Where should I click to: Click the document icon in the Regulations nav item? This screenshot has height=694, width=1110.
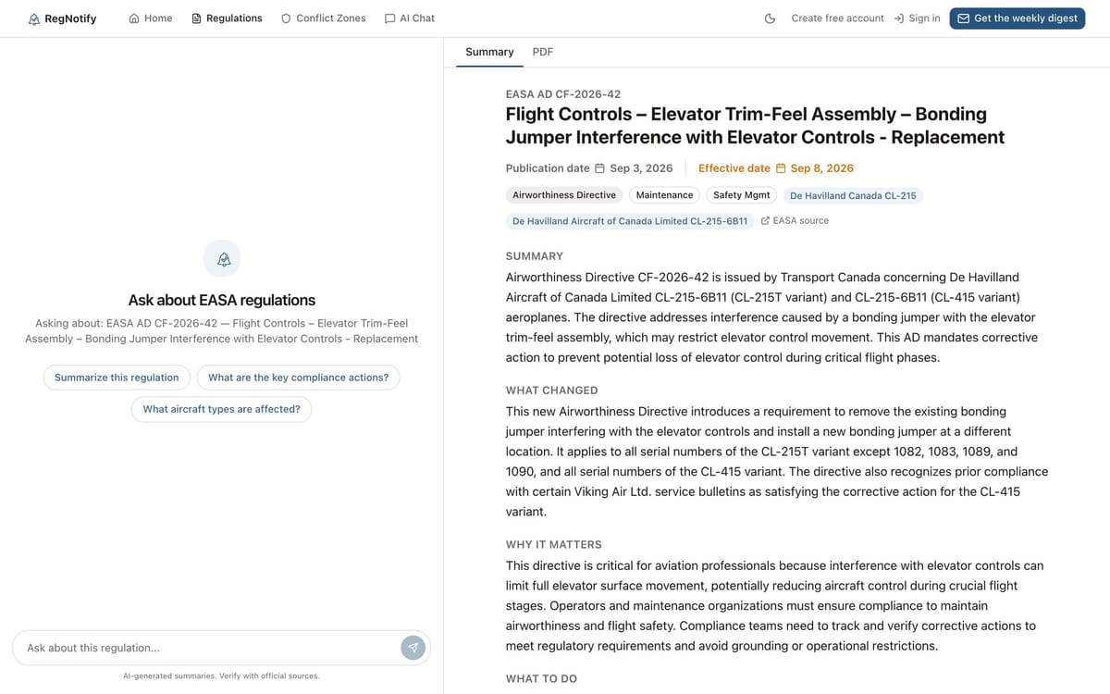(196, 19)
